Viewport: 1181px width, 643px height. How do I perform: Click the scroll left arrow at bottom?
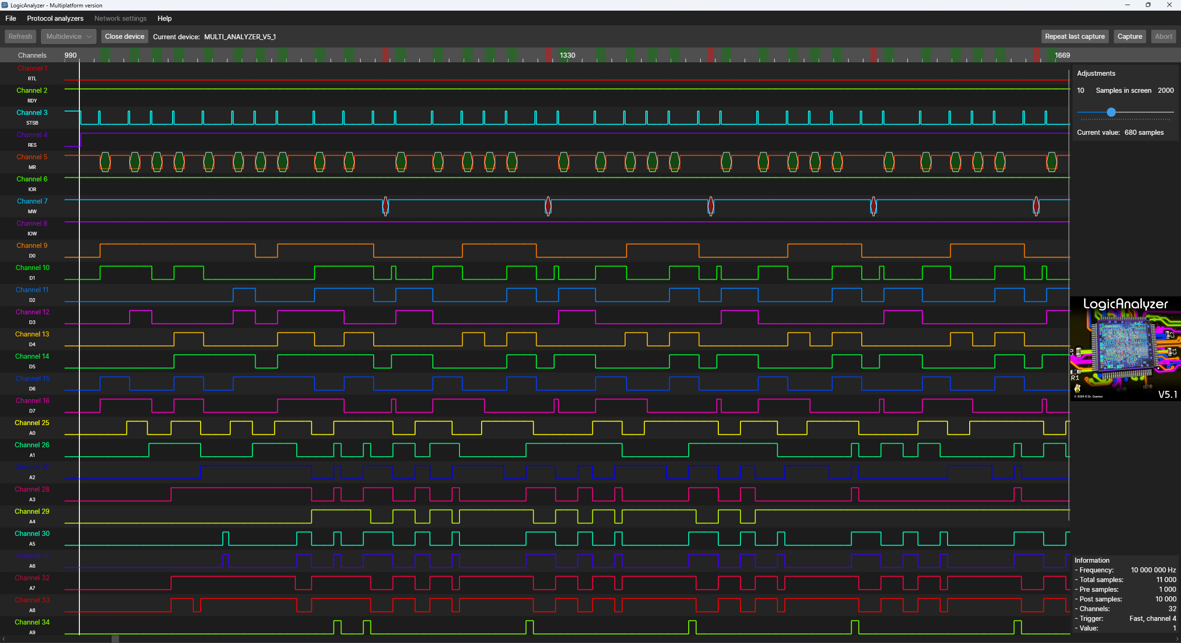click(x=4, y=639)
